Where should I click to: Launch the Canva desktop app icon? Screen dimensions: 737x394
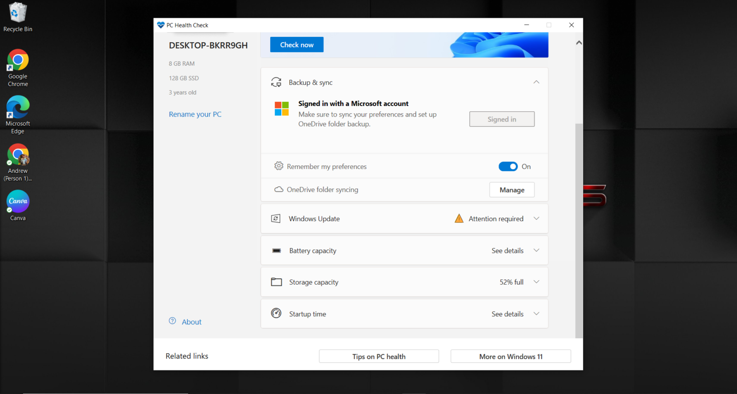[18, 205]
